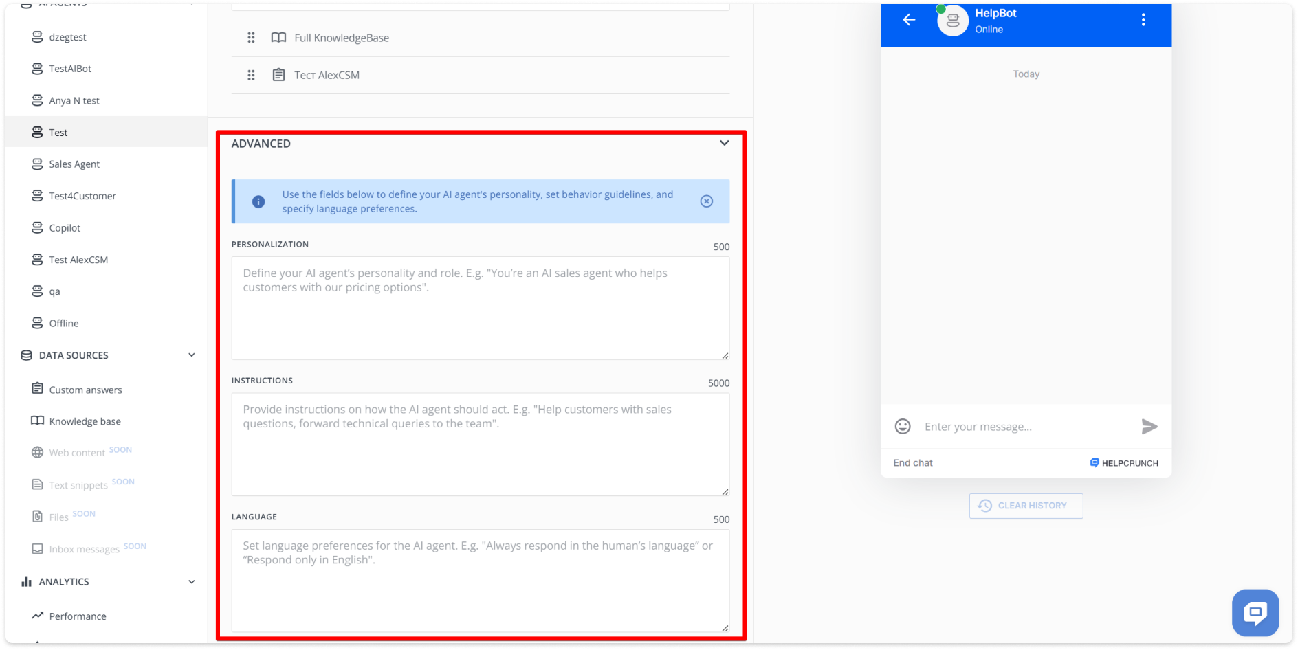Click the floating HelpCrunch chat bubble
The height and width of the screenshot is (650, 1298).
tap(1255, 613)
